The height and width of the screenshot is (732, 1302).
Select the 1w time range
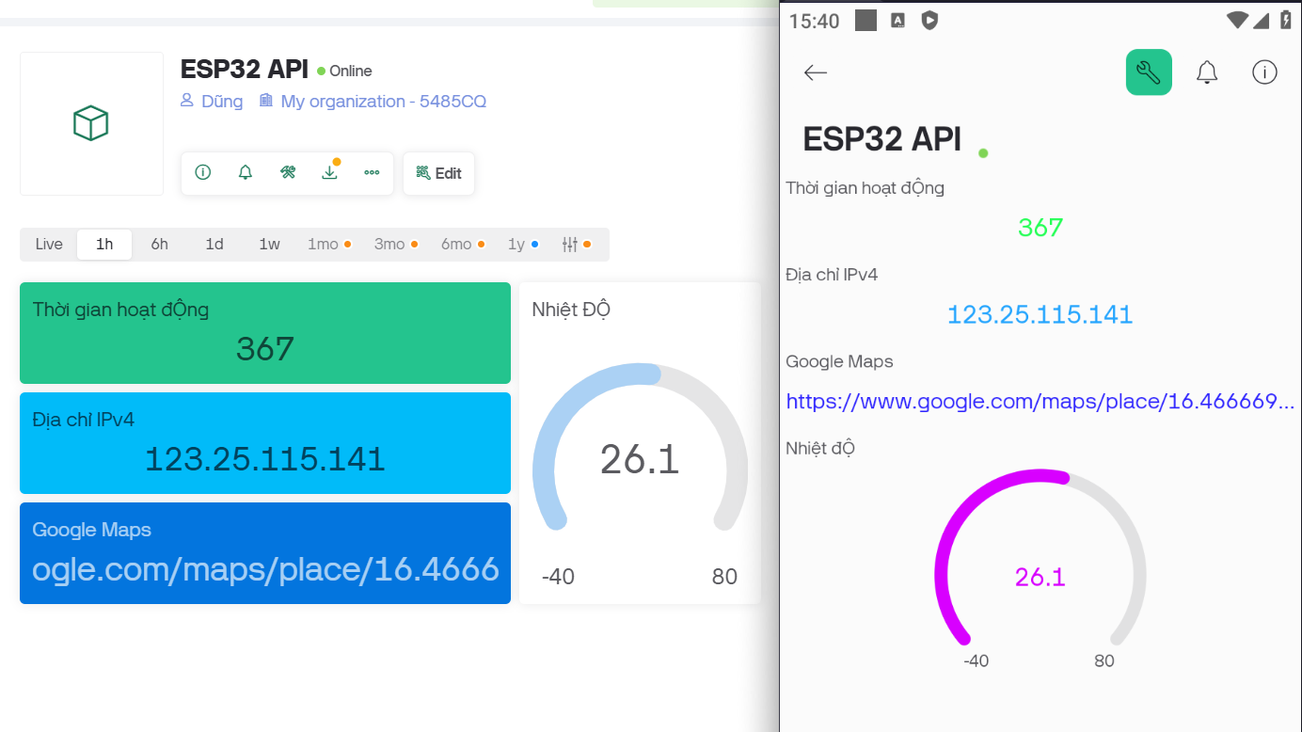(x=270, y=245)
